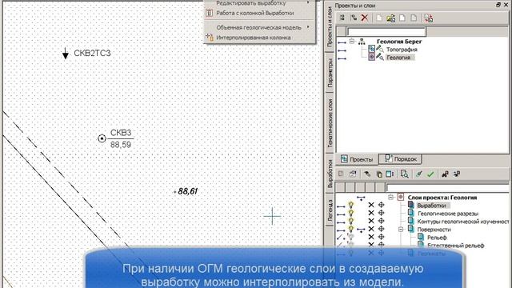Image resolution: width=512 pixels, height=288 pixels.
Task: Click the black linked-nodes icon after green checkmark
Action: coord(445,174)
